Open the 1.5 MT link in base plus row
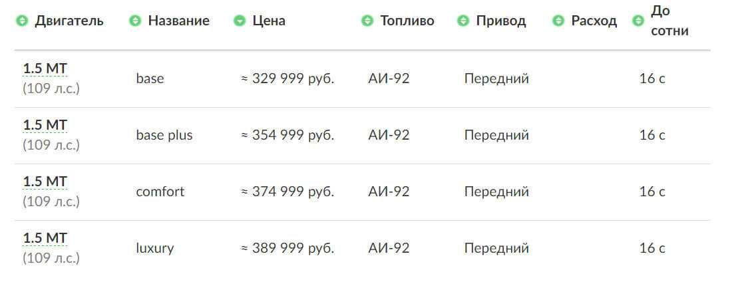The image size is (732, 286). pyautogui.click(x=45, y=125)
